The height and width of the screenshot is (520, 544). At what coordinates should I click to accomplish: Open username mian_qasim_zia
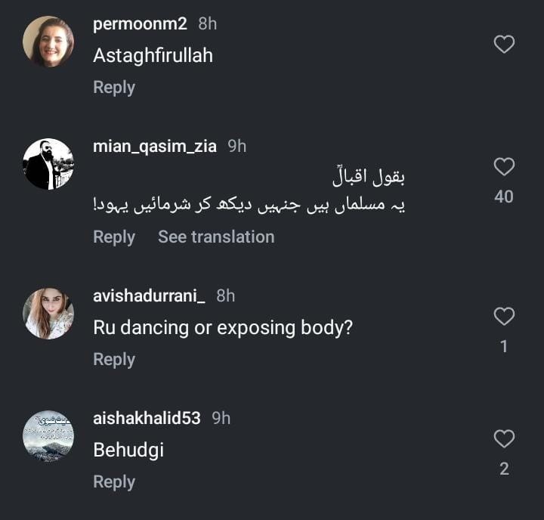point(155,147)
